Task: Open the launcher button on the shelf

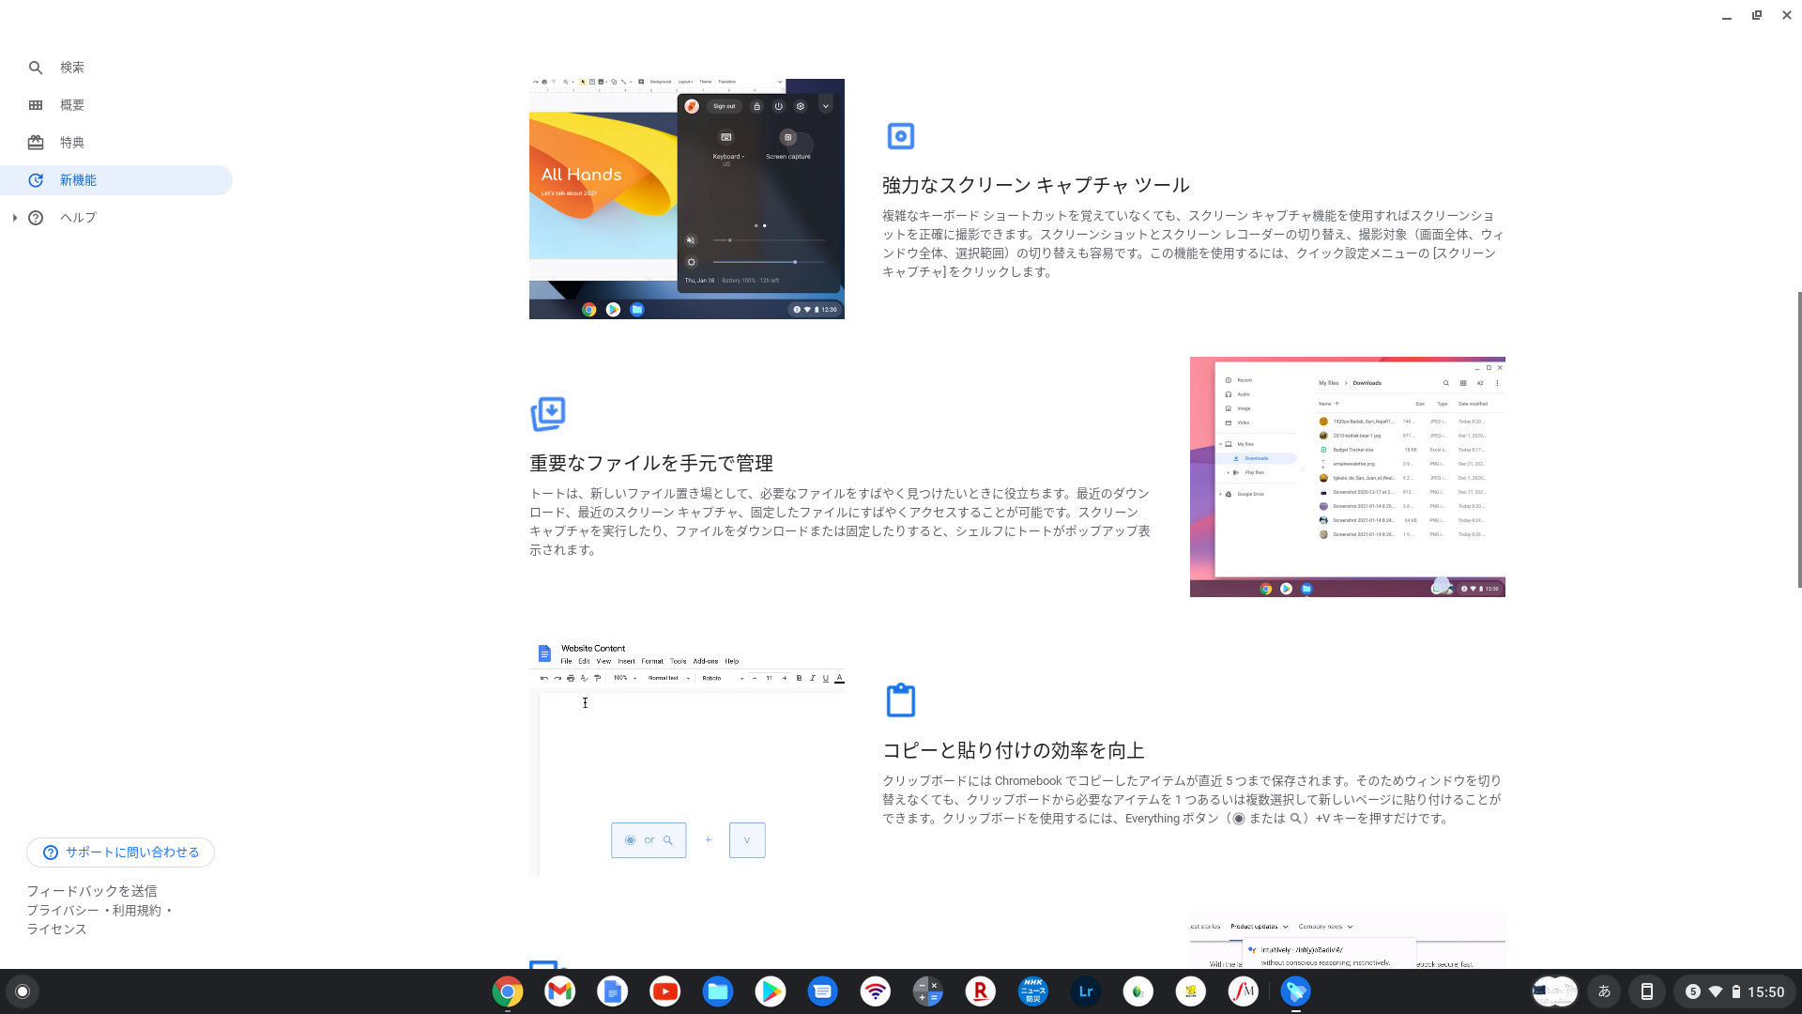Action: point(23,991)
